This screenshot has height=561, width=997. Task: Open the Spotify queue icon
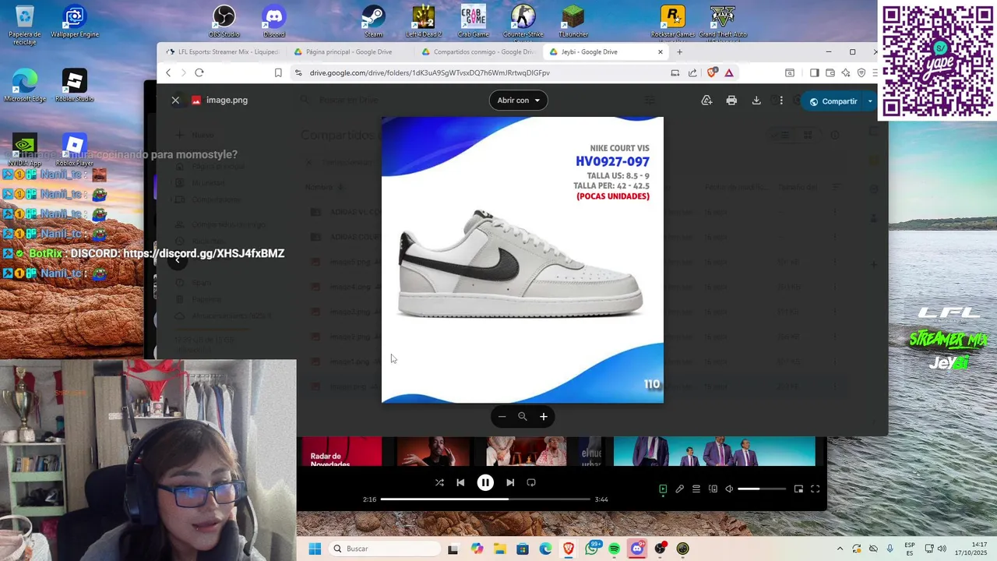point(696,489)
